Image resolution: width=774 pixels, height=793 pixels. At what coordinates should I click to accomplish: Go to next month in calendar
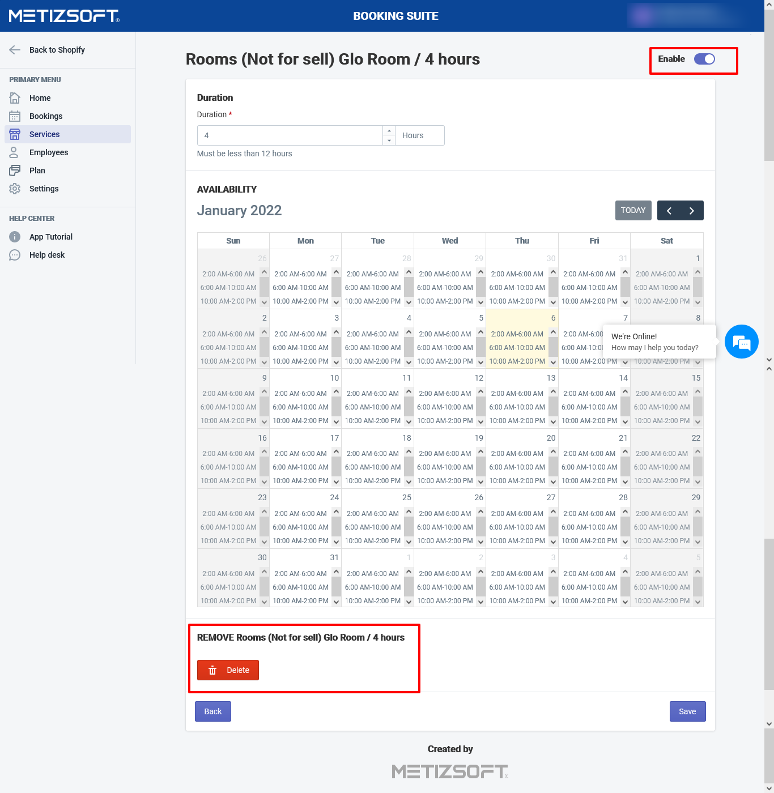tap(691, 211)
